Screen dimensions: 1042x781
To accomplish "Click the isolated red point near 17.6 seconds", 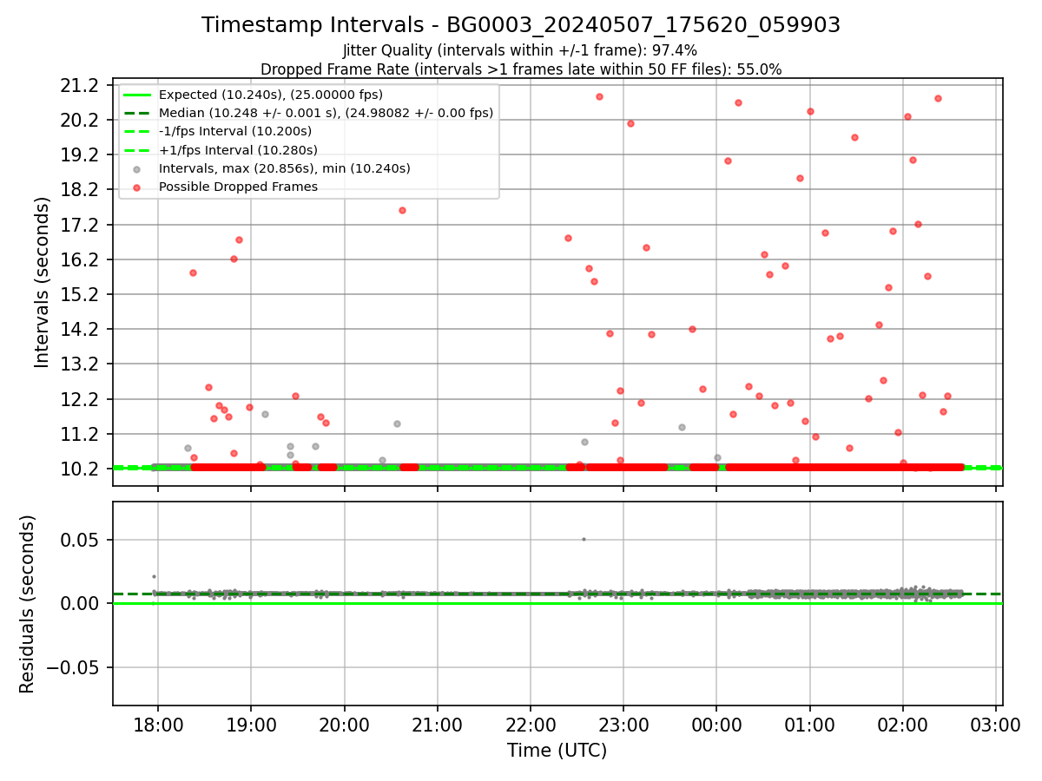I will pyautogui.click(x=402, y=210).
